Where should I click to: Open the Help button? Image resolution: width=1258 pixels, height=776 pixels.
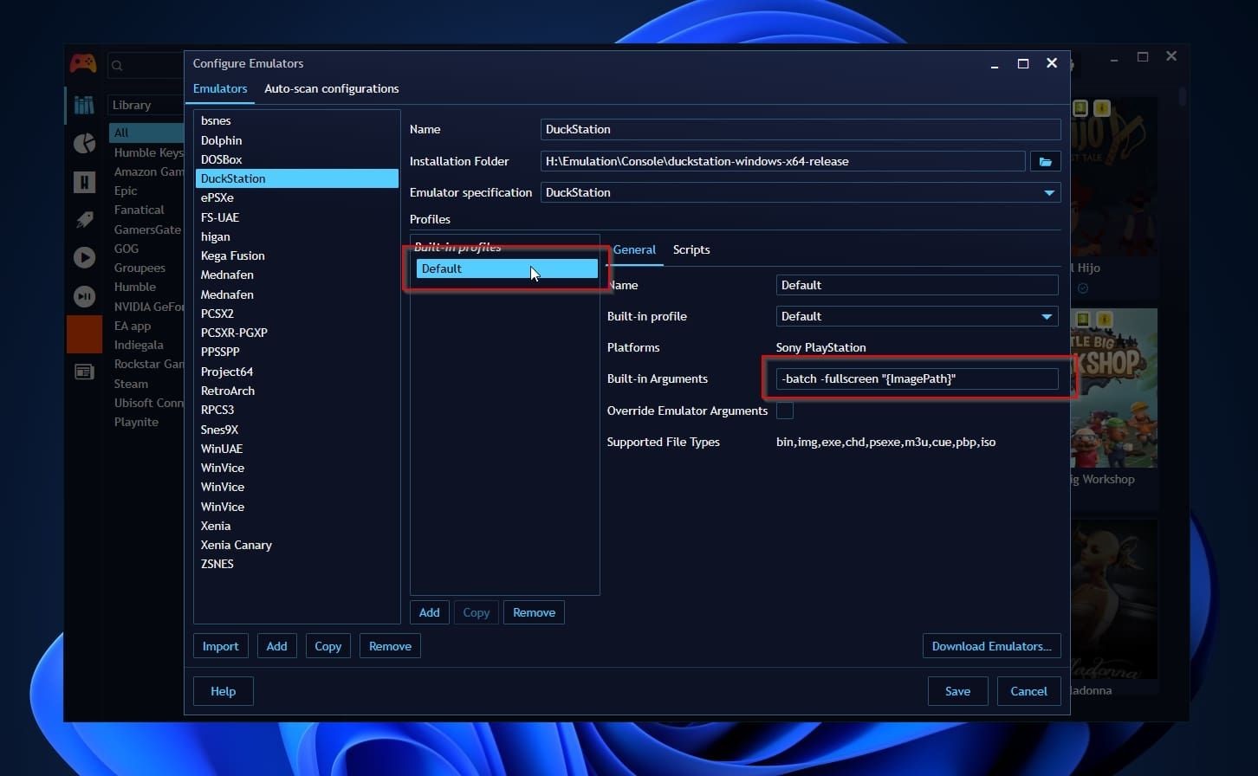coord(224,691)
